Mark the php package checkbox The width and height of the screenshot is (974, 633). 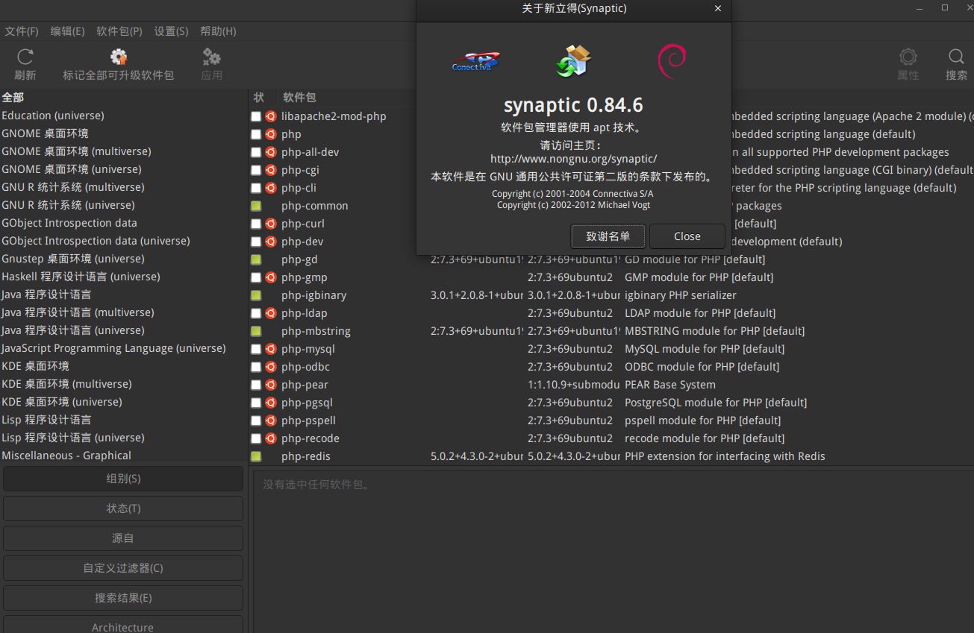256,134
